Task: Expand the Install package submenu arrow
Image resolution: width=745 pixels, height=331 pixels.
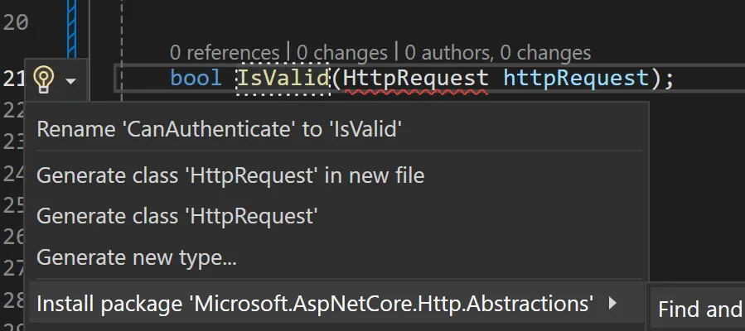Action: [612, 303]
